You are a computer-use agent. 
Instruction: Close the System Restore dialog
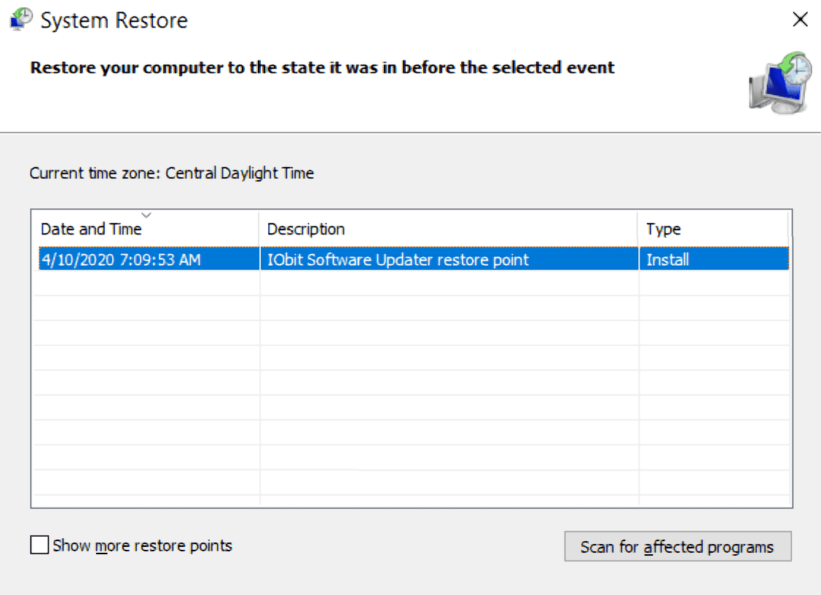click(x=800, y=20)
